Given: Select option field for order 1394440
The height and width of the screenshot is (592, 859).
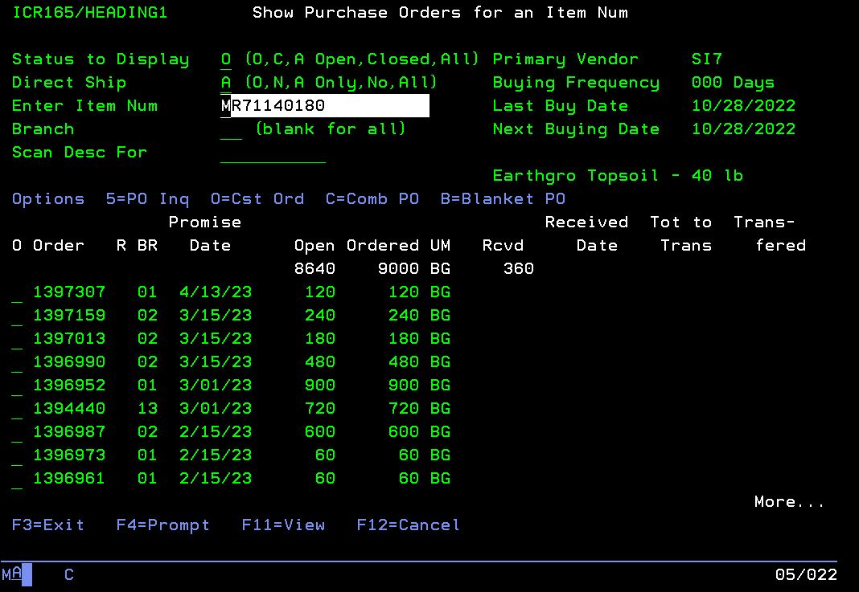Looking at the screenshot, I should 17,409.
